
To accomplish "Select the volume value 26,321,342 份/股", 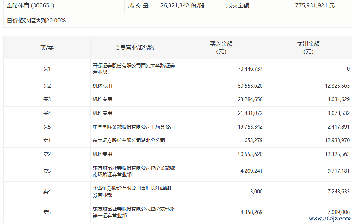I will [183, 6].
